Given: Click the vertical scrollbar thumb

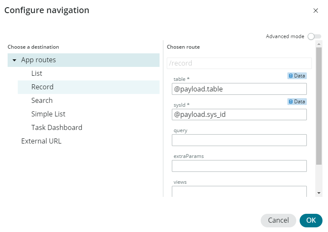Looking at the screenshot, I should (319, 106).
